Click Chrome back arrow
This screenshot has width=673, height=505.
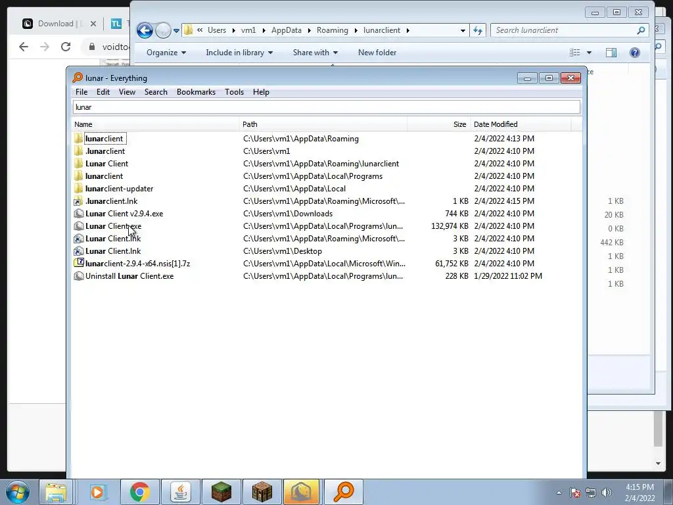24,47
